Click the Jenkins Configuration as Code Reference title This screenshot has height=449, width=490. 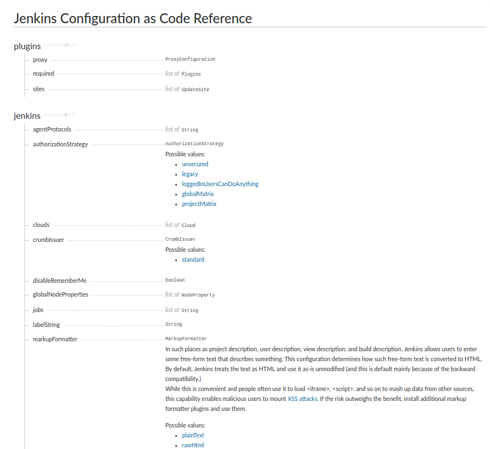pyautogui.click(x=133, y=18)
